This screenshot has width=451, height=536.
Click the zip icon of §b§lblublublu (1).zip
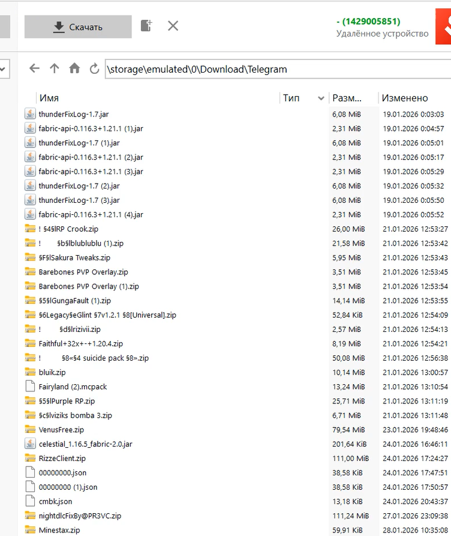click(x=30, y=243)
